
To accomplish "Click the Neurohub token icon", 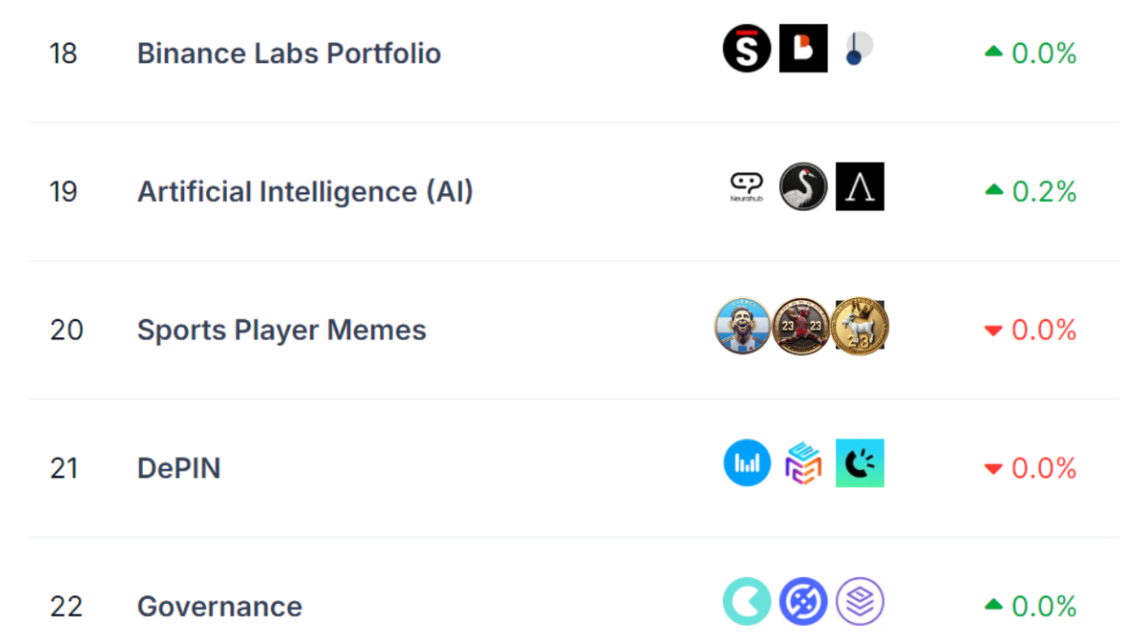I will [746, 187].
